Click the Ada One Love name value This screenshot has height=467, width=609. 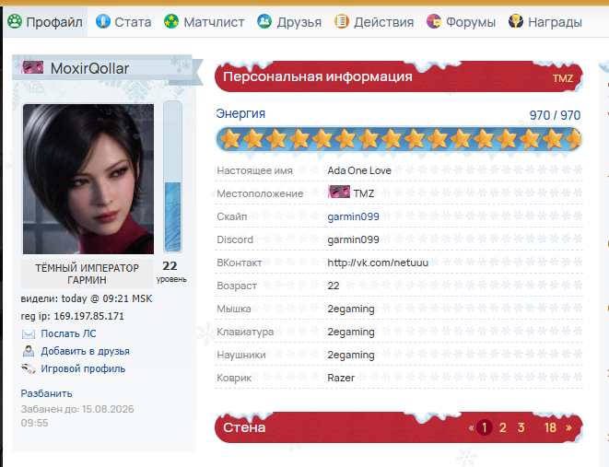point(359,170)
